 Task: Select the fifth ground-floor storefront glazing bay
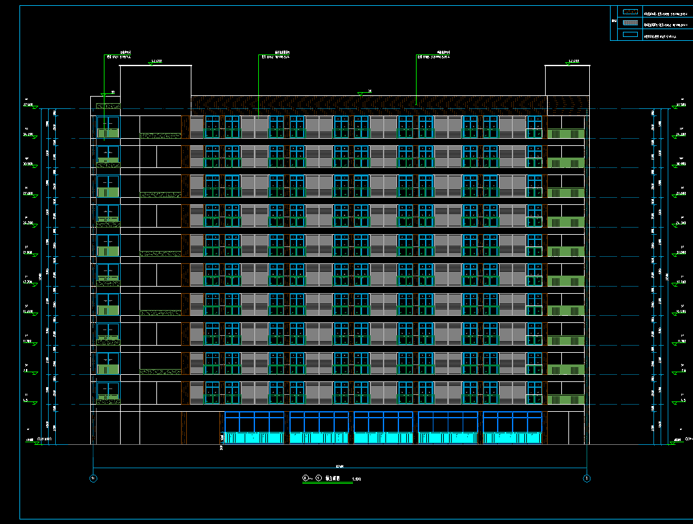[x=513, y=427]
